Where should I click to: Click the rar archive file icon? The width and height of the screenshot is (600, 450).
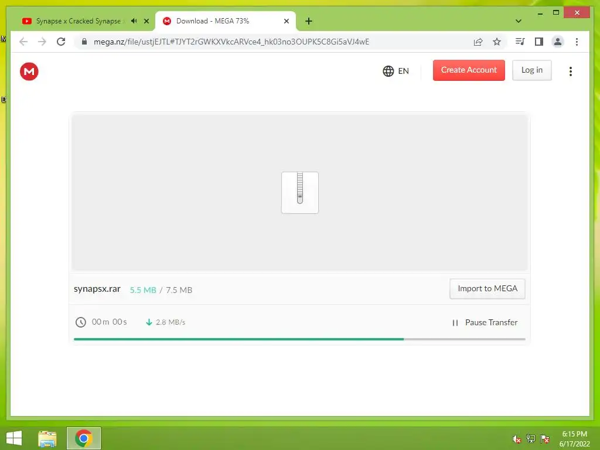[x=300, y=192]
